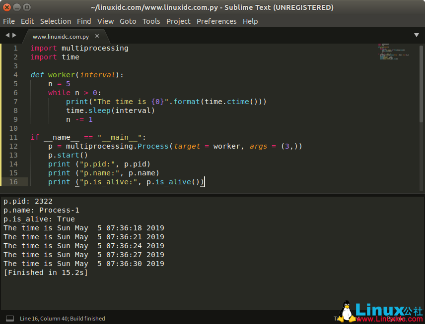
Task: Click 'def worker(interval):' line
Action: pyautogui.click(x=77, y=75)
